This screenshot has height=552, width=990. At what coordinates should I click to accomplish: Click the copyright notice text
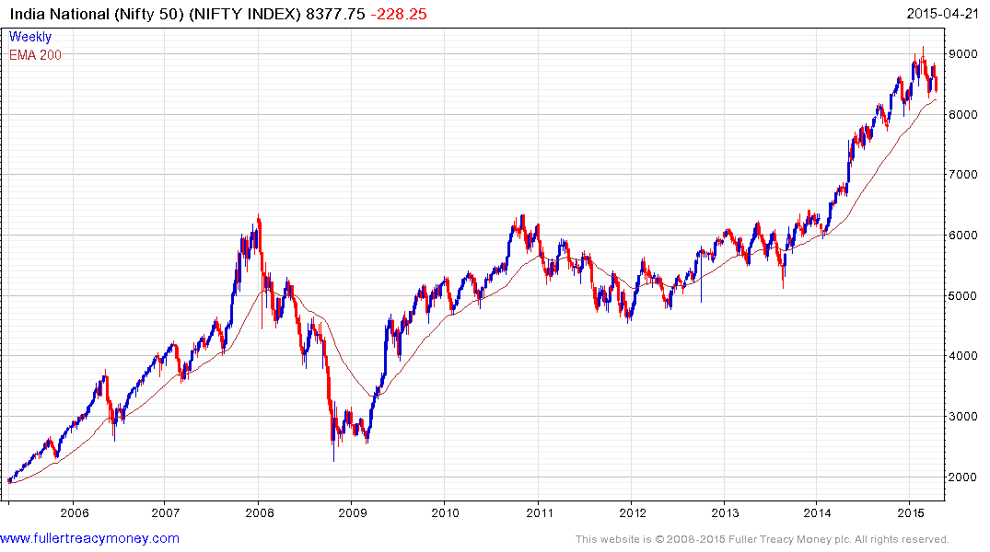click(763, 539)
